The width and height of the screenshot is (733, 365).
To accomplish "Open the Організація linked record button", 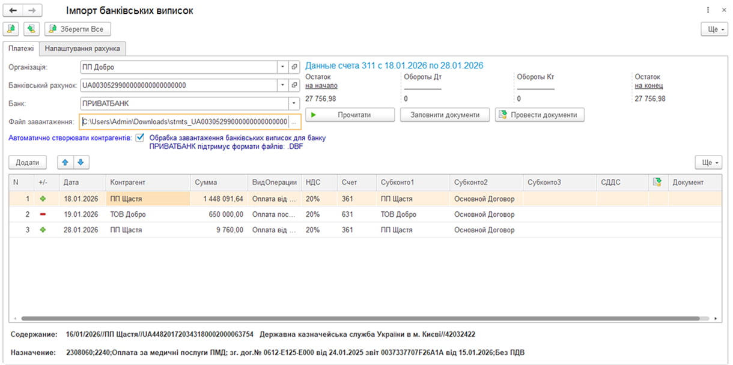I will pyautogui.click(x=294, y=67).
